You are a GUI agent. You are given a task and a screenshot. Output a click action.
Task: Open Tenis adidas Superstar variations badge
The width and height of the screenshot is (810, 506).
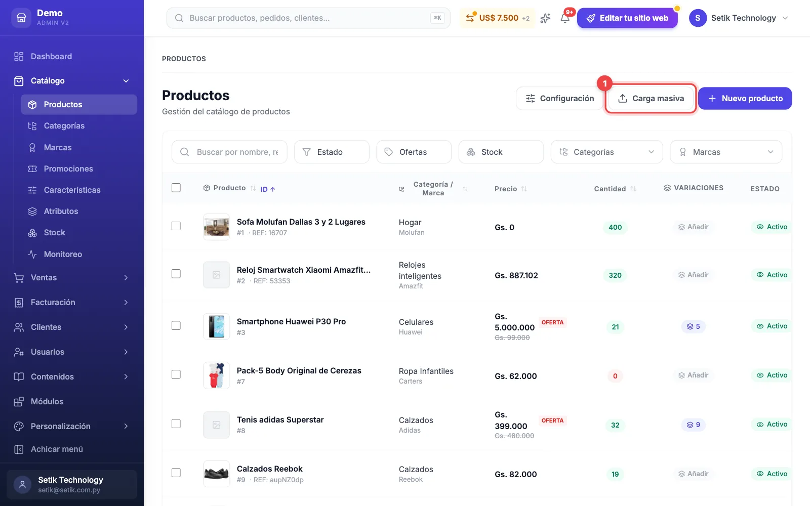click(x=693, y=425)
